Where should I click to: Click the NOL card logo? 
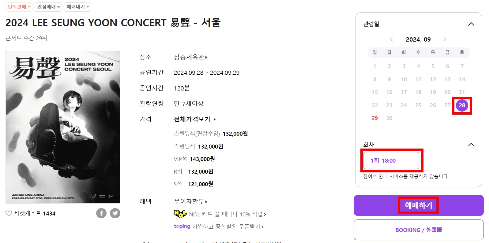180,214
